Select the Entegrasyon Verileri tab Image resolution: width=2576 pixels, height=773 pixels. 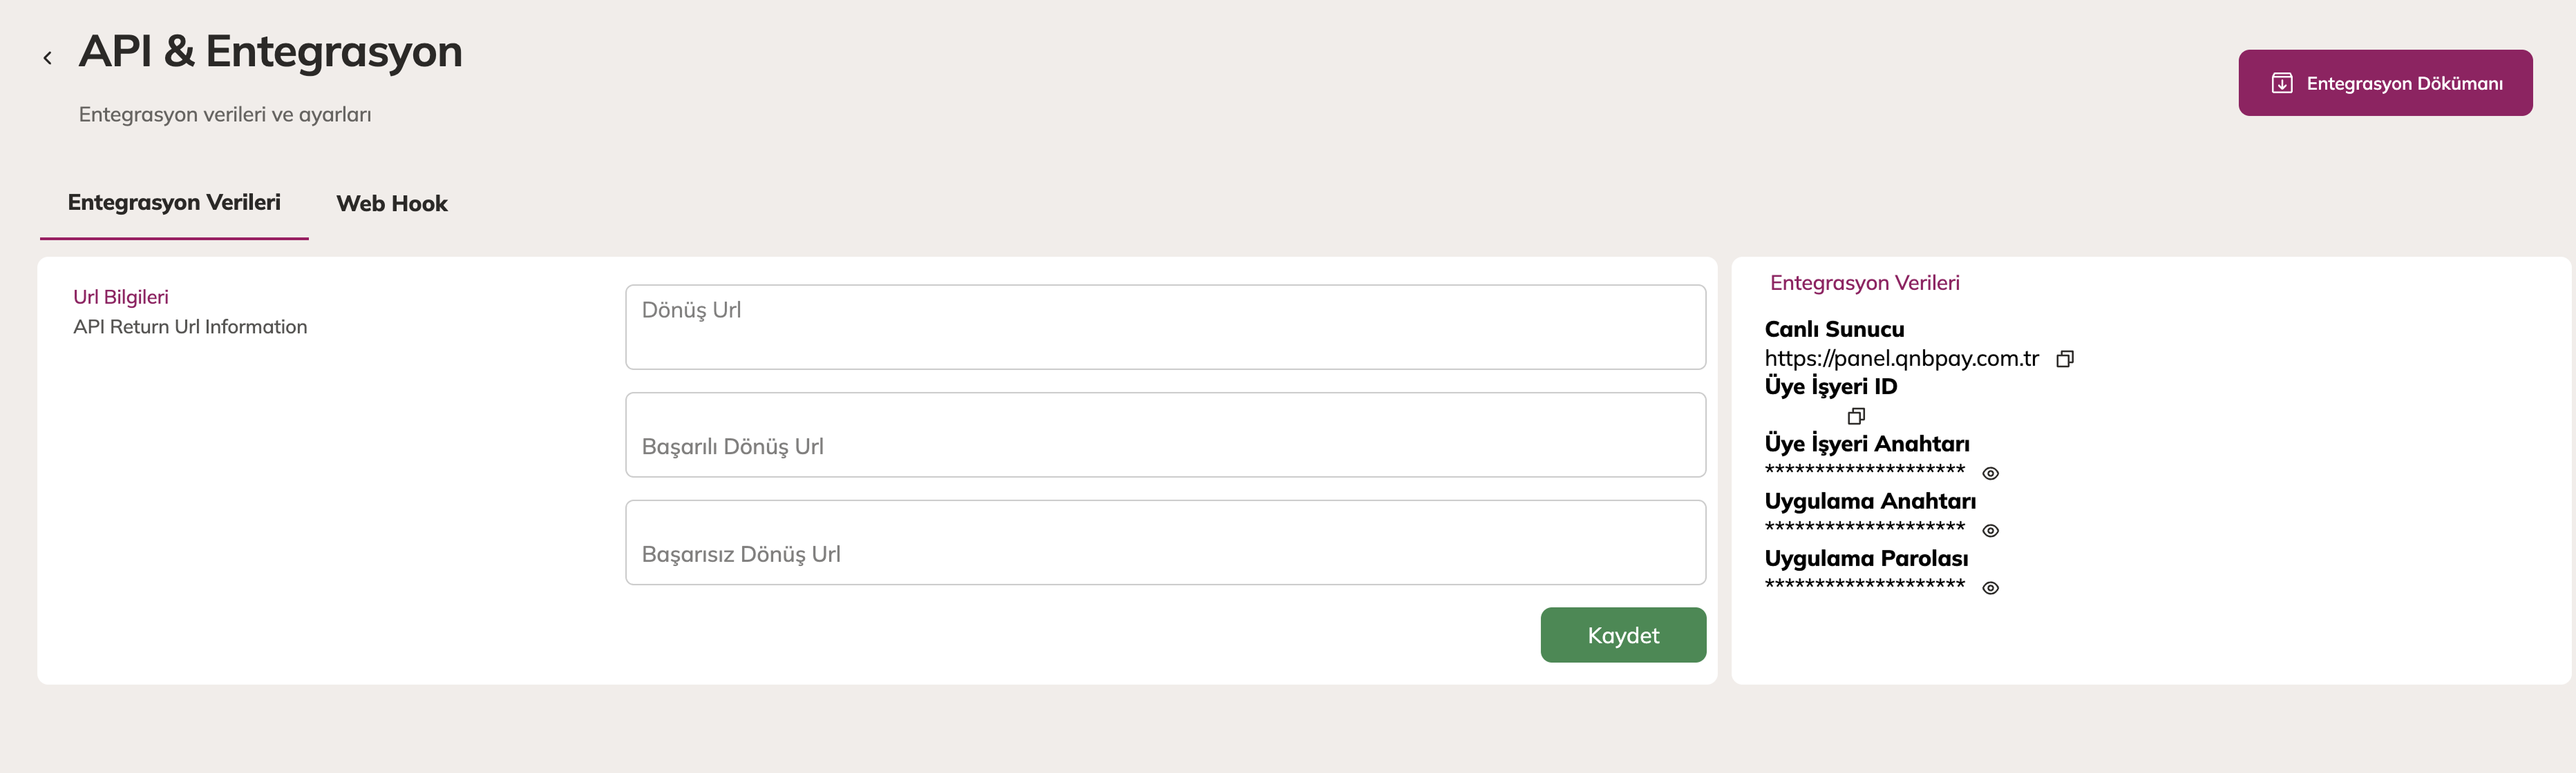174,203
